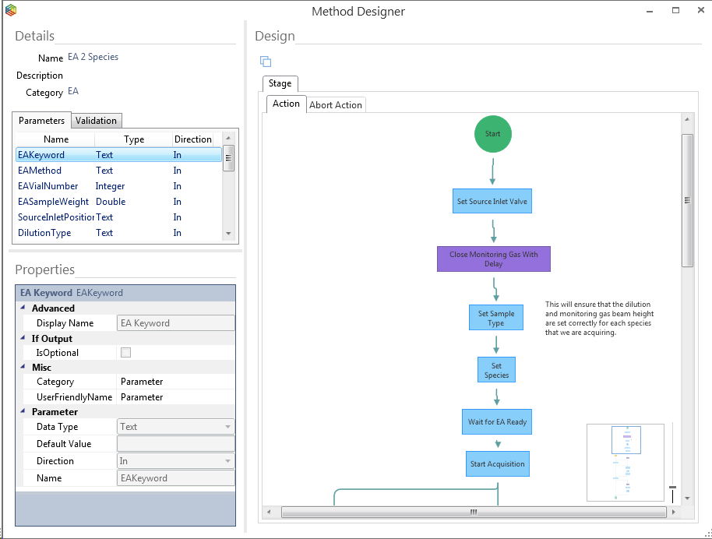Select the Start Acquisition block
The width and height of the screenshot is (712, 539).
pyautogui.click(x=497, y=464)
